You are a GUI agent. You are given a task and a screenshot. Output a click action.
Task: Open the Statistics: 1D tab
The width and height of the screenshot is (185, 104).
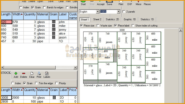coord(147,19)
